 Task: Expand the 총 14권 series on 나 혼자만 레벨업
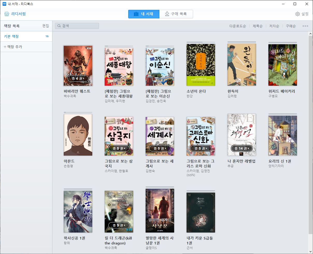(241, 148)
